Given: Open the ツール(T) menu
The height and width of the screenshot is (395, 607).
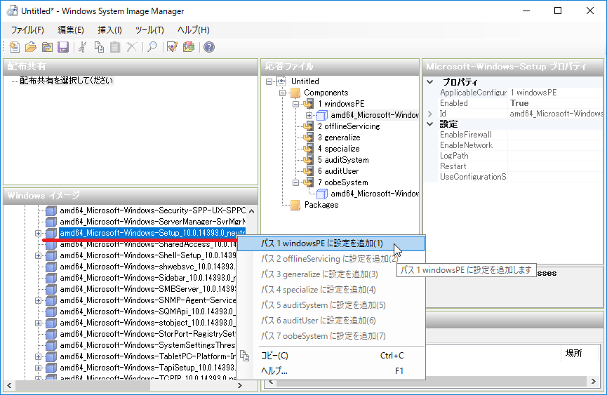Looking at the screenshot, I should [x=149, y=30].
